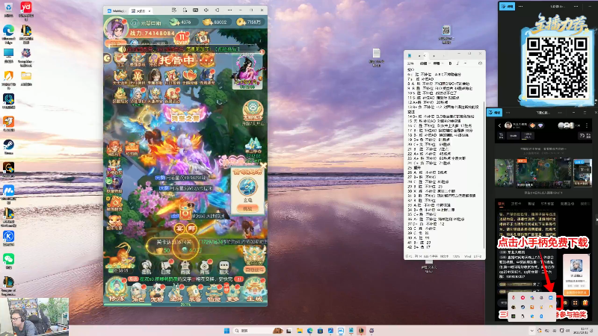598x336 pixels.
Task: Open the Notepad File menu
Action: tap(410, 63)
